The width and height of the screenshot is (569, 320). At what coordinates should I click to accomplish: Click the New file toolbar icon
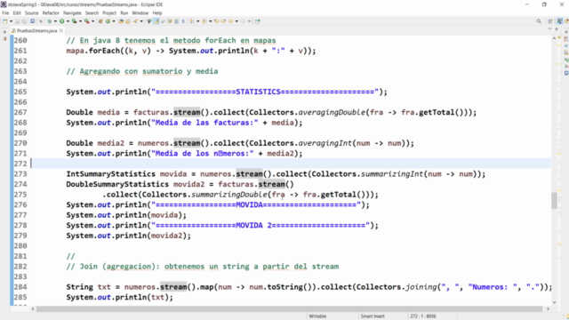point(4,21)
